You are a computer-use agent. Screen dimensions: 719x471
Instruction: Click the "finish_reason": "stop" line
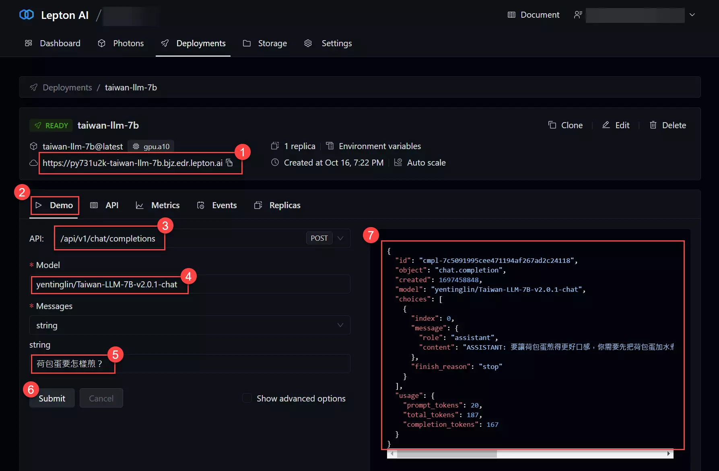pos(457,367)
